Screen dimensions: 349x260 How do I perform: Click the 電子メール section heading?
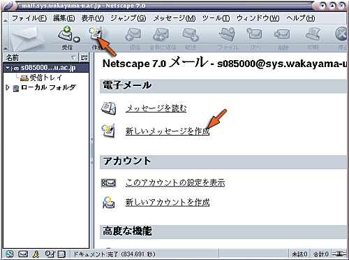(x=127, y=85)
